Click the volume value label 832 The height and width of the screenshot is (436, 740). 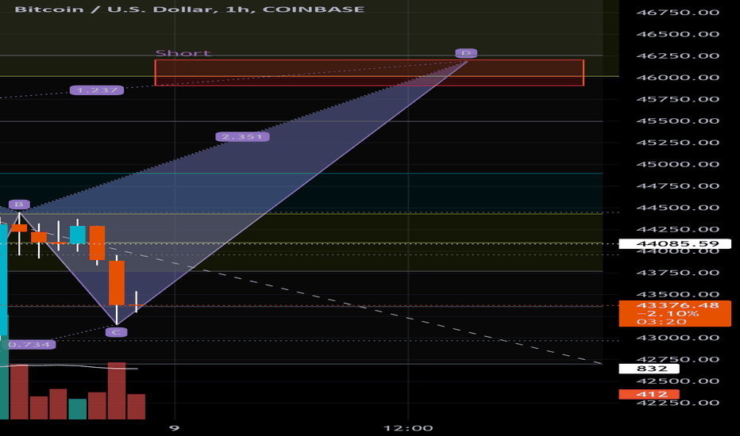tap(649, 369)
